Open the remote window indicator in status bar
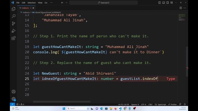The height and width of the screenshot is (111, 198). click(12, 104)
